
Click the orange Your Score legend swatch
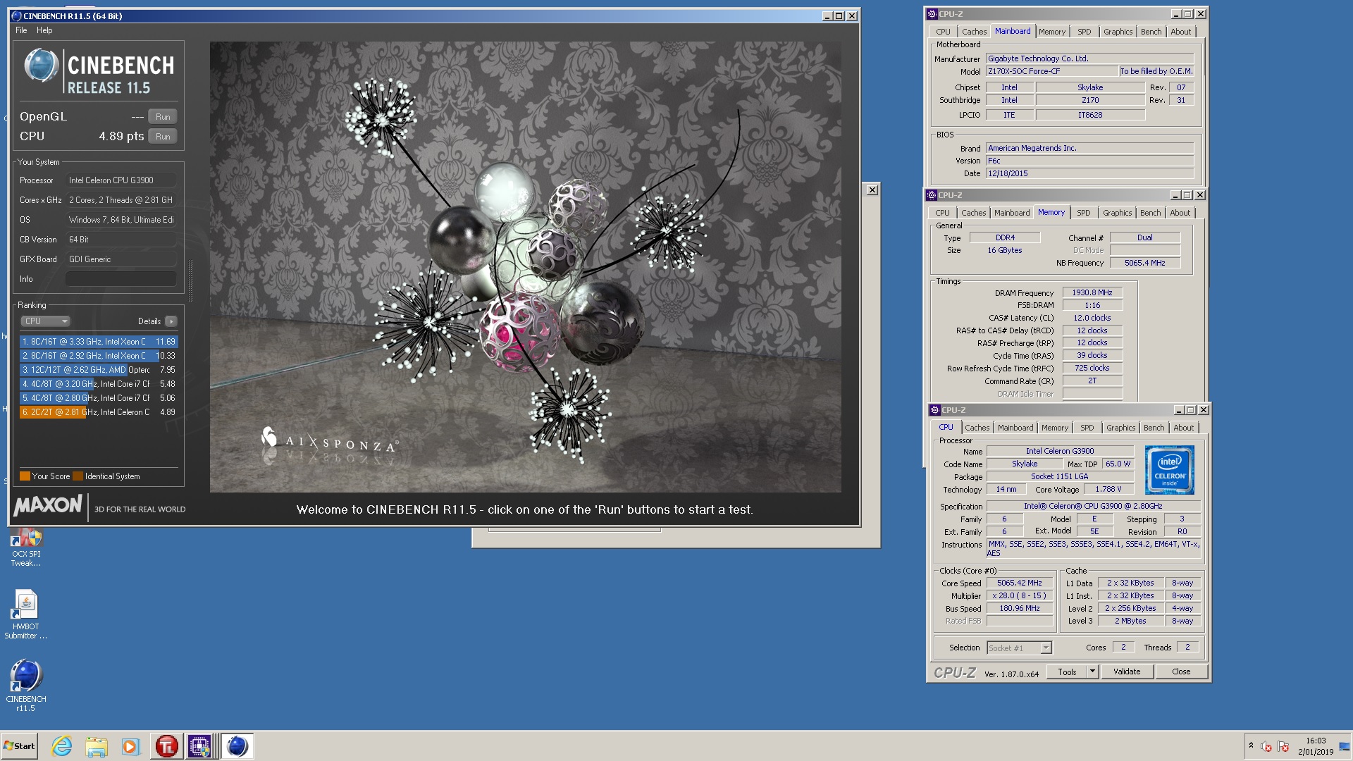(25, 476)
